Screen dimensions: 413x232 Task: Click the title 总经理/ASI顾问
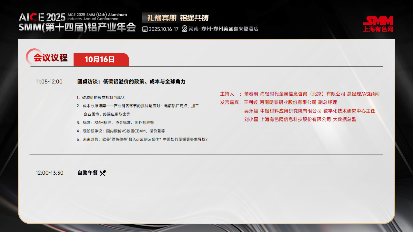(363, 94)
